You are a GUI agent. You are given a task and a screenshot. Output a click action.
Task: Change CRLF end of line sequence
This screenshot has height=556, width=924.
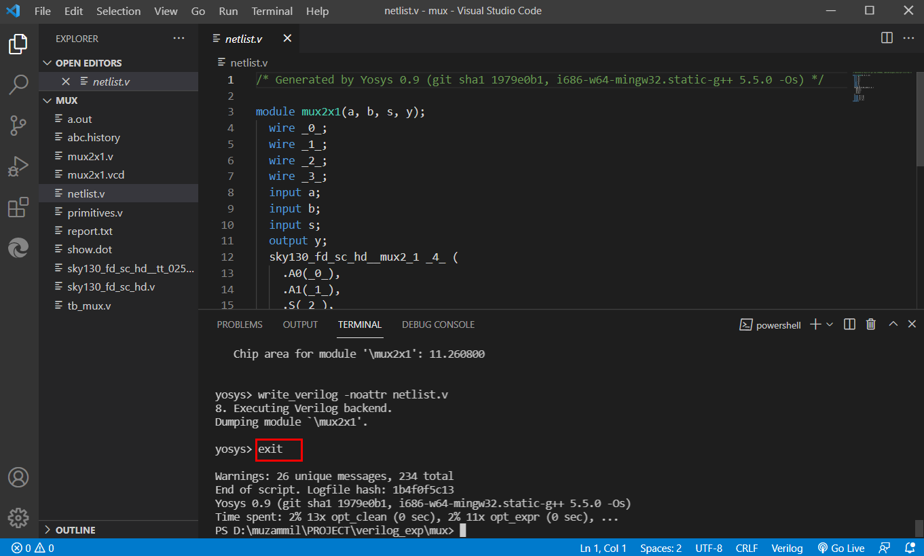pos(747,548)
